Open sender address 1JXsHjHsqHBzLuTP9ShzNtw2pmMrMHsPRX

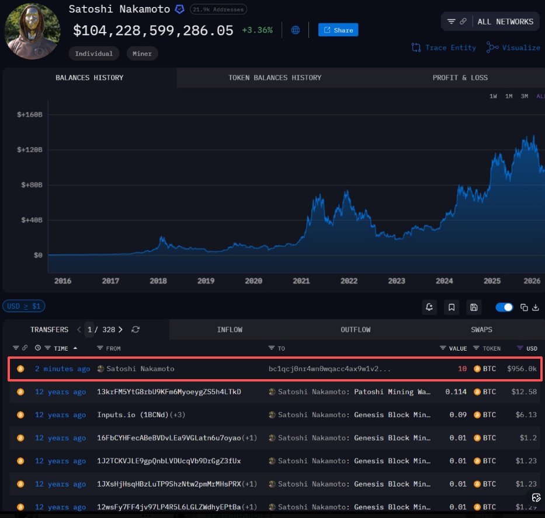click(169, 484)
